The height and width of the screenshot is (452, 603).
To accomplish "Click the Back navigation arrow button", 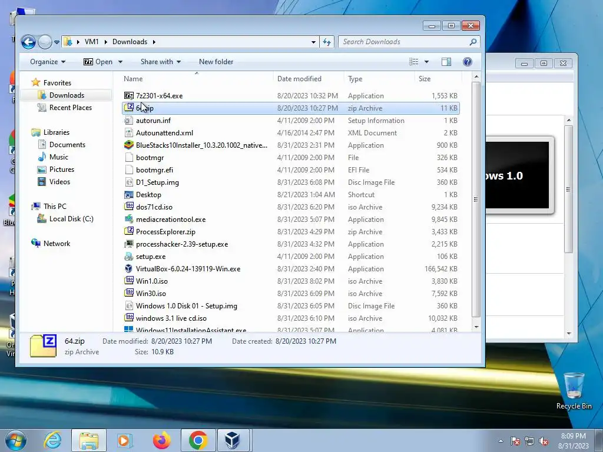I will click(28, 42).
